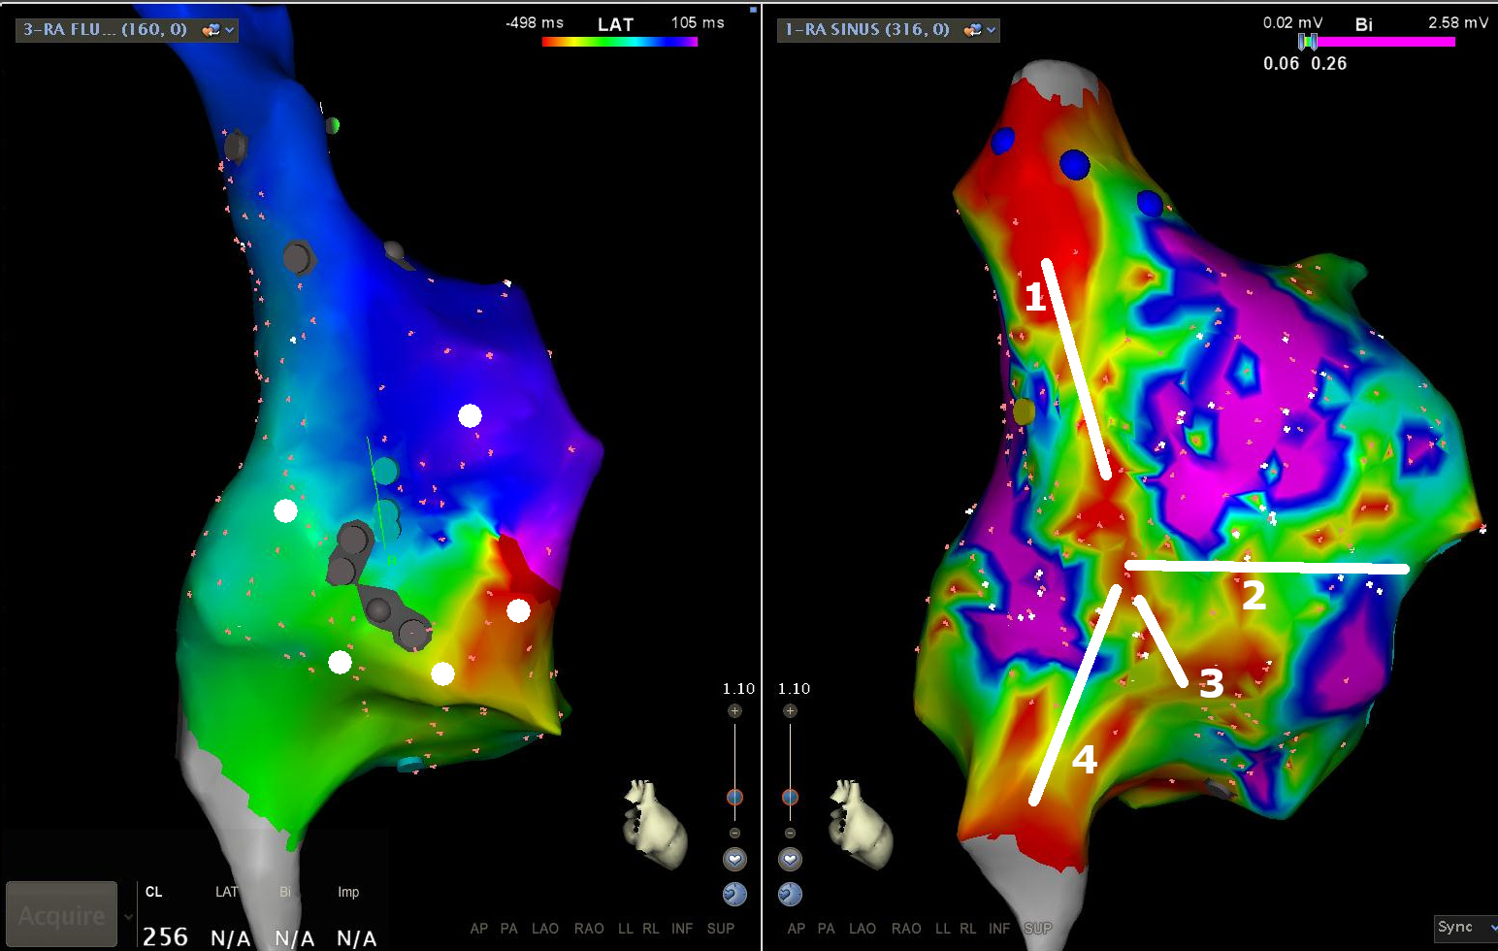Click the plus icon atop the left map zoom slider

[734, 710]
